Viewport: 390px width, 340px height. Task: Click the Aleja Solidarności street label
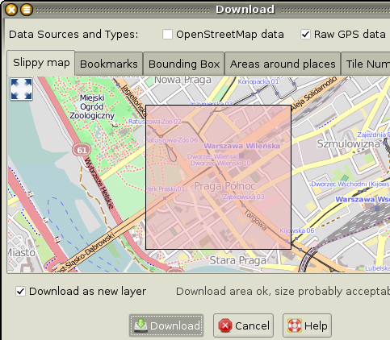pos(314,93)
